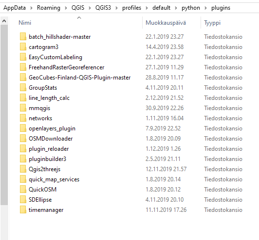259x240 pixels.
Task: Click the openlayers_plugin folder icon
Action: coord(23,128)
